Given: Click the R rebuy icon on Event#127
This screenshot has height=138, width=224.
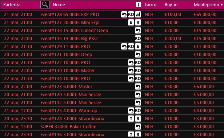Looking at the screenshot, I should point(138,23).
